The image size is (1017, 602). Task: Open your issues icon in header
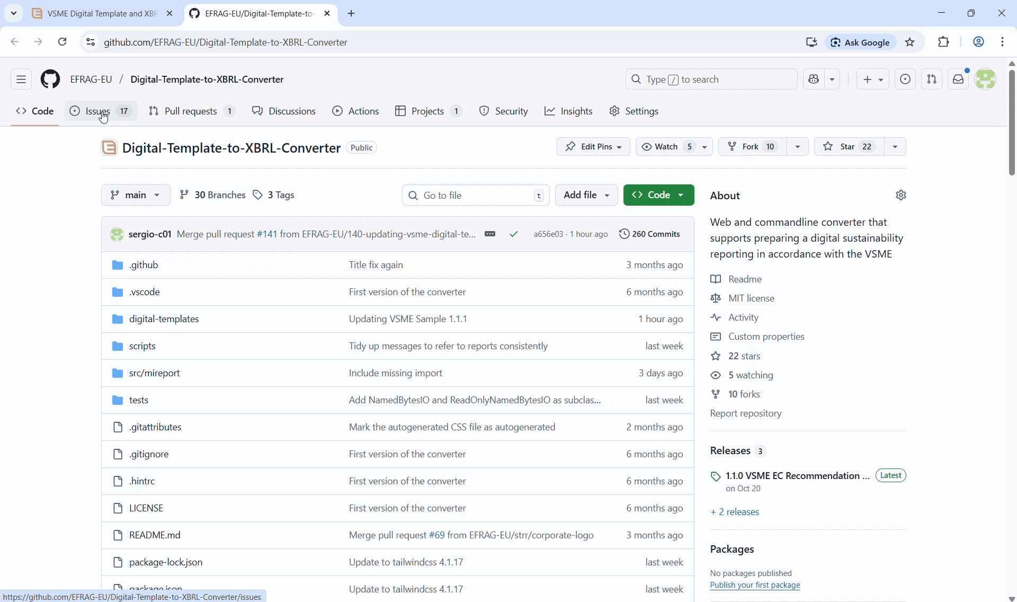coord(905,79)
